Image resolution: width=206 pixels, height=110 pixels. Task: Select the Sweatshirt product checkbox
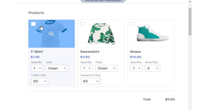[x=83, y=24]
